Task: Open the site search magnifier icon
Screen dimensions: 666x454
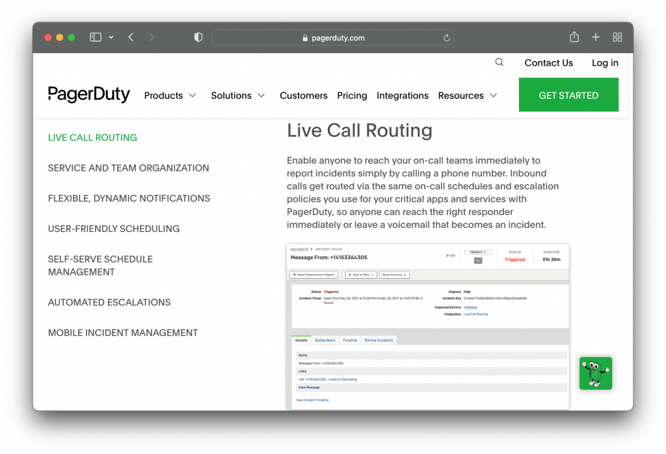Action: [499, 62]
